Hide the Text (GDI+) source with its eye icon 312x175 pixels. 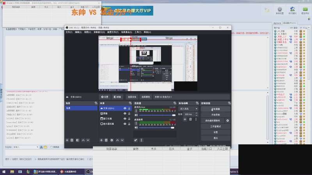click(125, 108)
